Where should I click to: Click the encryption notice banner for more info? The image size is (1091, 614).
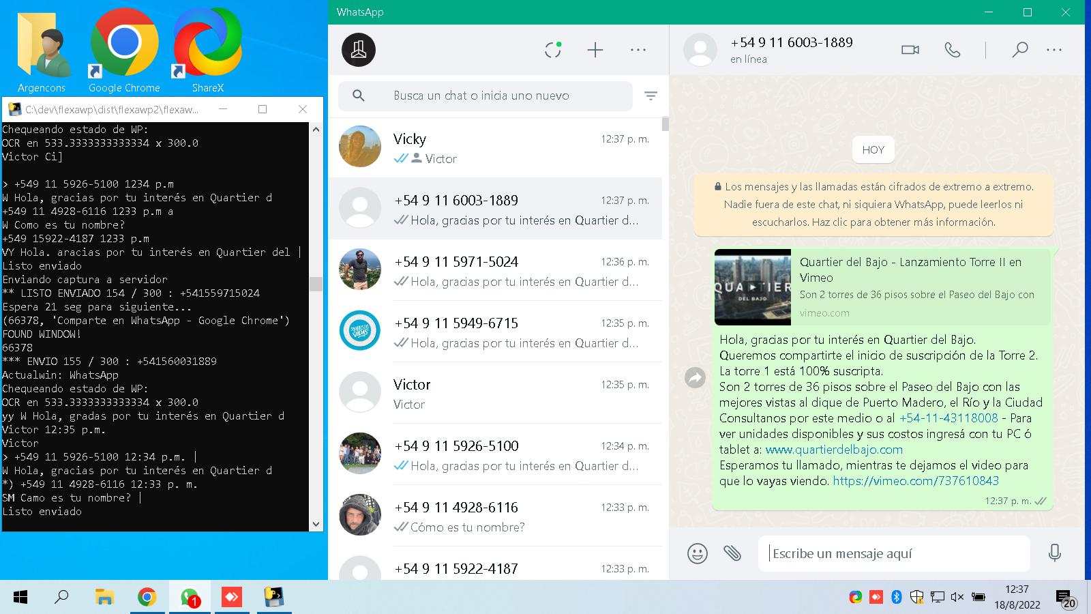pos(873,205)
